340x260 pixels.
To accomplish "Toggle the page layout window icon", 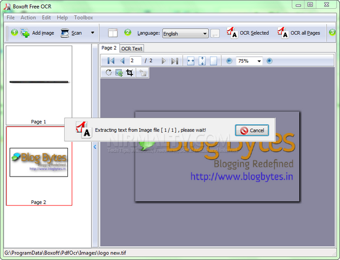I will (x=113, y=33).
